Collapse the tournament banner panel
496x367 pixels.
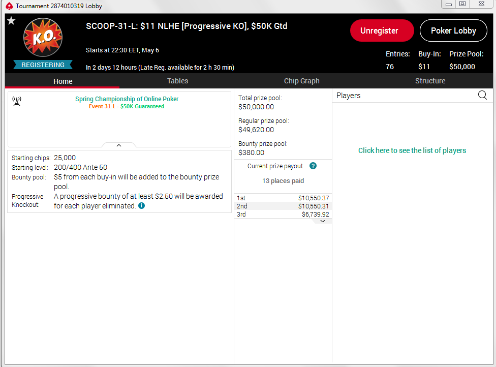(x=119, y=145)
